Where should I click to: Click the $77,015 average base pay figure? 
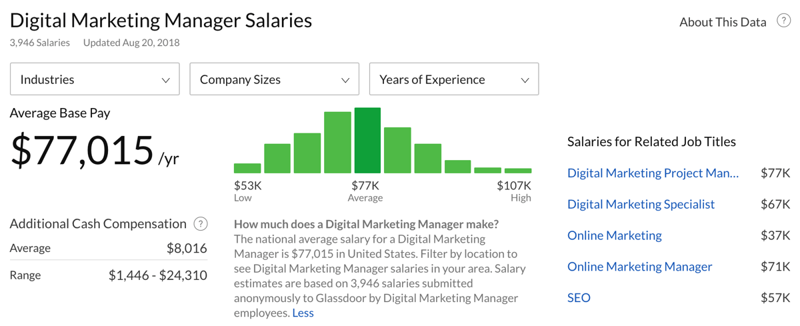82,151
